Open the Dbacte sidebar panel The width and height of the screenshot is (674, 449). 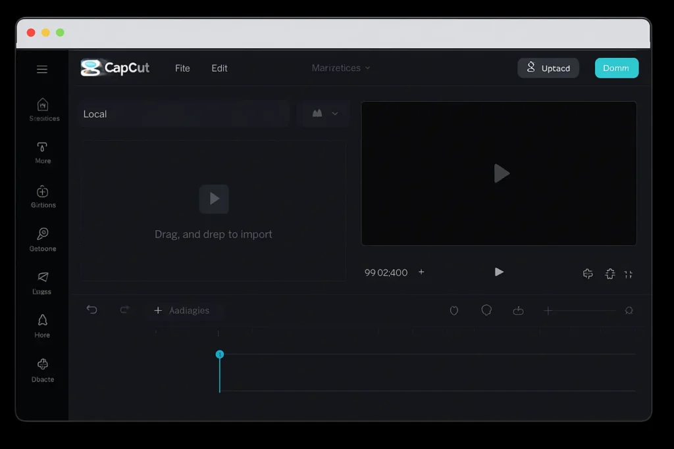point(43,365)
